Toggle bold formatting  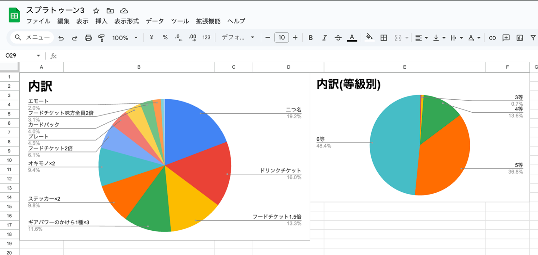(x=311, y=38)
